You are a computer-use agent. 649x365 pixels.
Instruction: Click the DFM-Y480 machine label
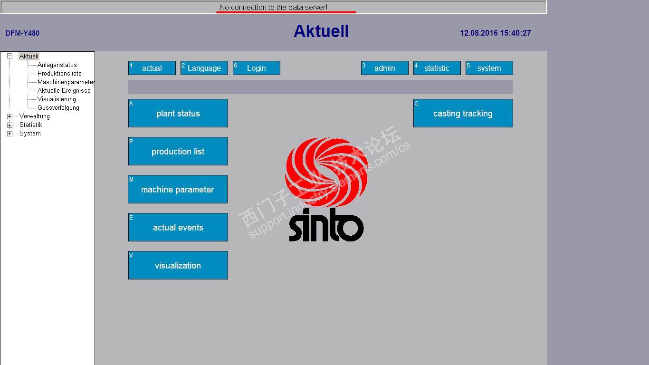tap(22, 33)
